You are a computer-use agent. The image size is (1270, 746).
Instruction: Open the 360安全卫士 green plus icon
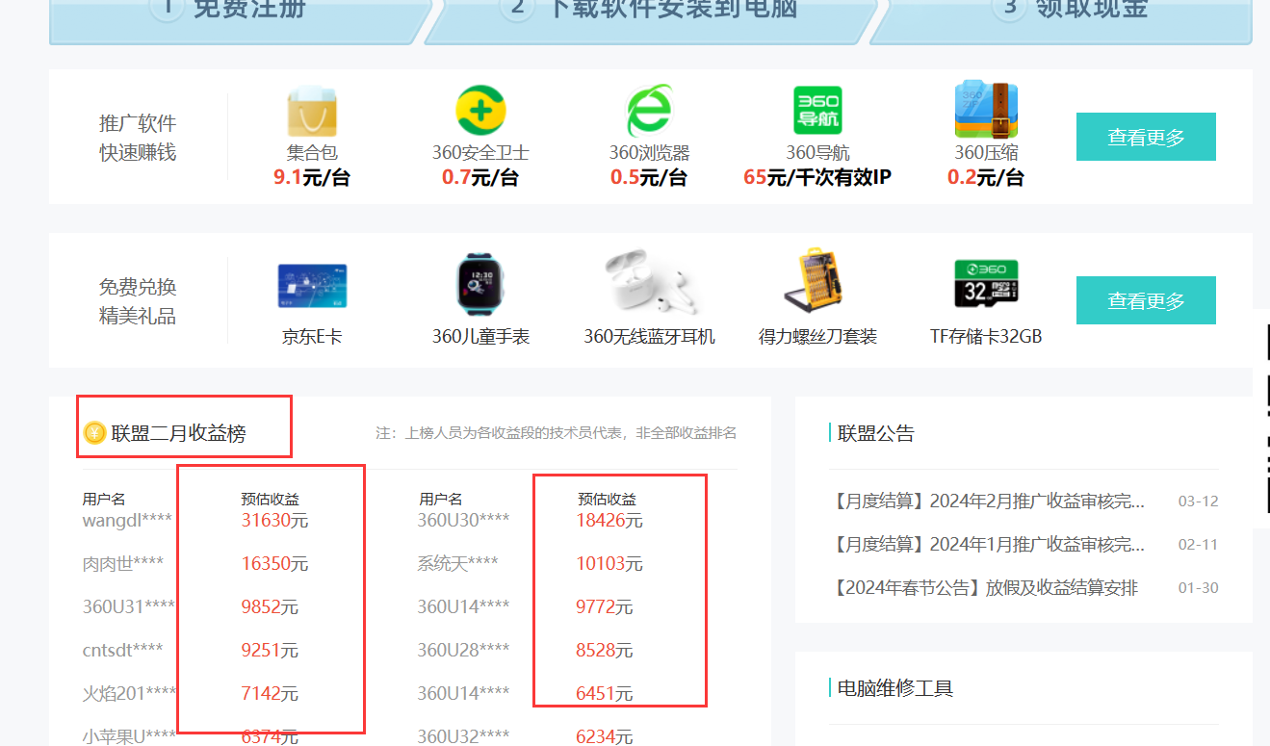(x=480, y=109)
